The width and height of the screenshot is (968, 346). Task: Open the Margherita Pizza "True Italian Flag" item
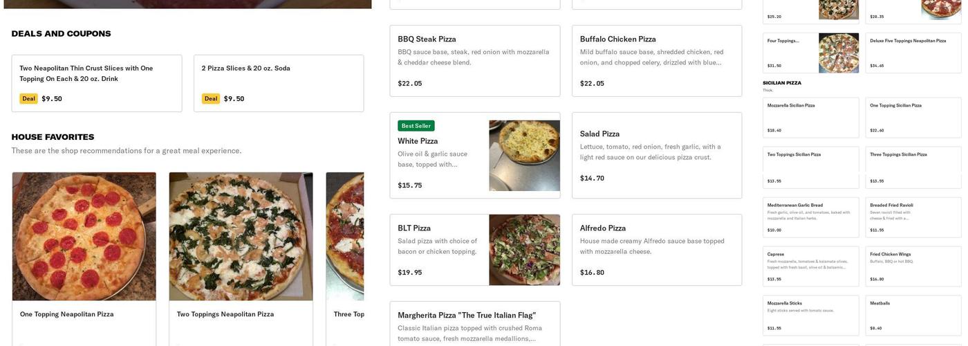click(x=474, y=324)
